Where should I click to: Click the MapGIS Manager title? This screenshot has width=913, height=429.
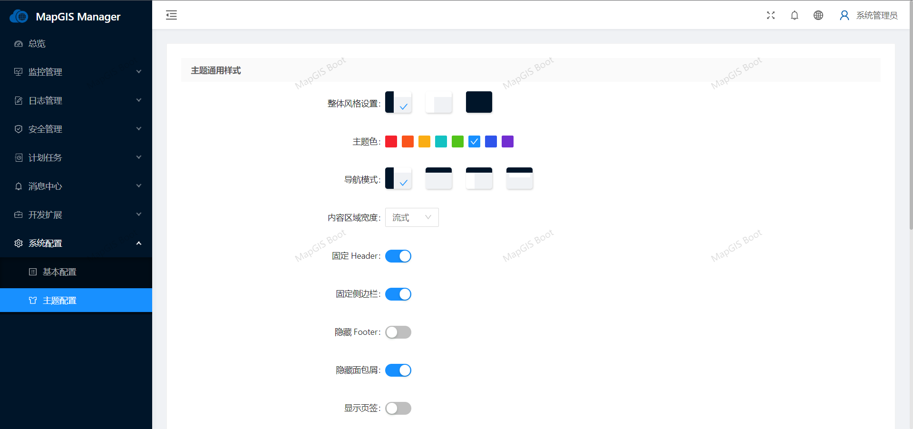click(78, 17)
